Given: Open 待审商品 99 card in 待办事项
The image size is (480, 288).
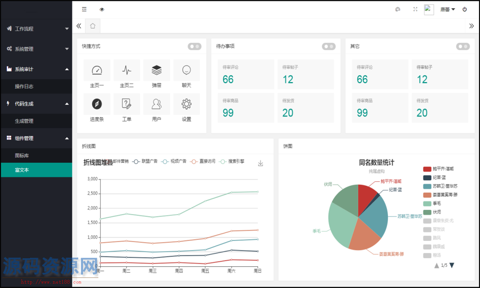Looking at the screenshot, I should coord(246,108).
